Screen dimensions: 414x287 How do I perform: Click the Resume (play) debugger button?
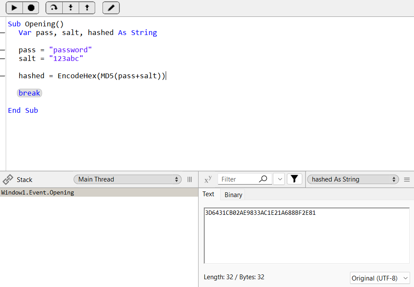point(14,8)
